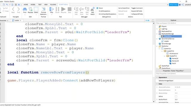Open the Replace tool
191x107 pixels.
pyautogui.click(x=30, y=9)
